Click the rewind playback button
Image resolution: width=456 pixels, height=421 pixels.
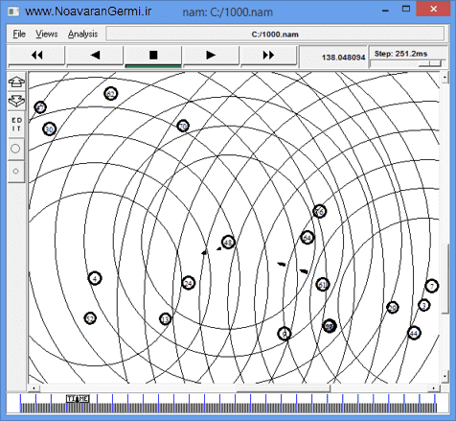[36, 56]
